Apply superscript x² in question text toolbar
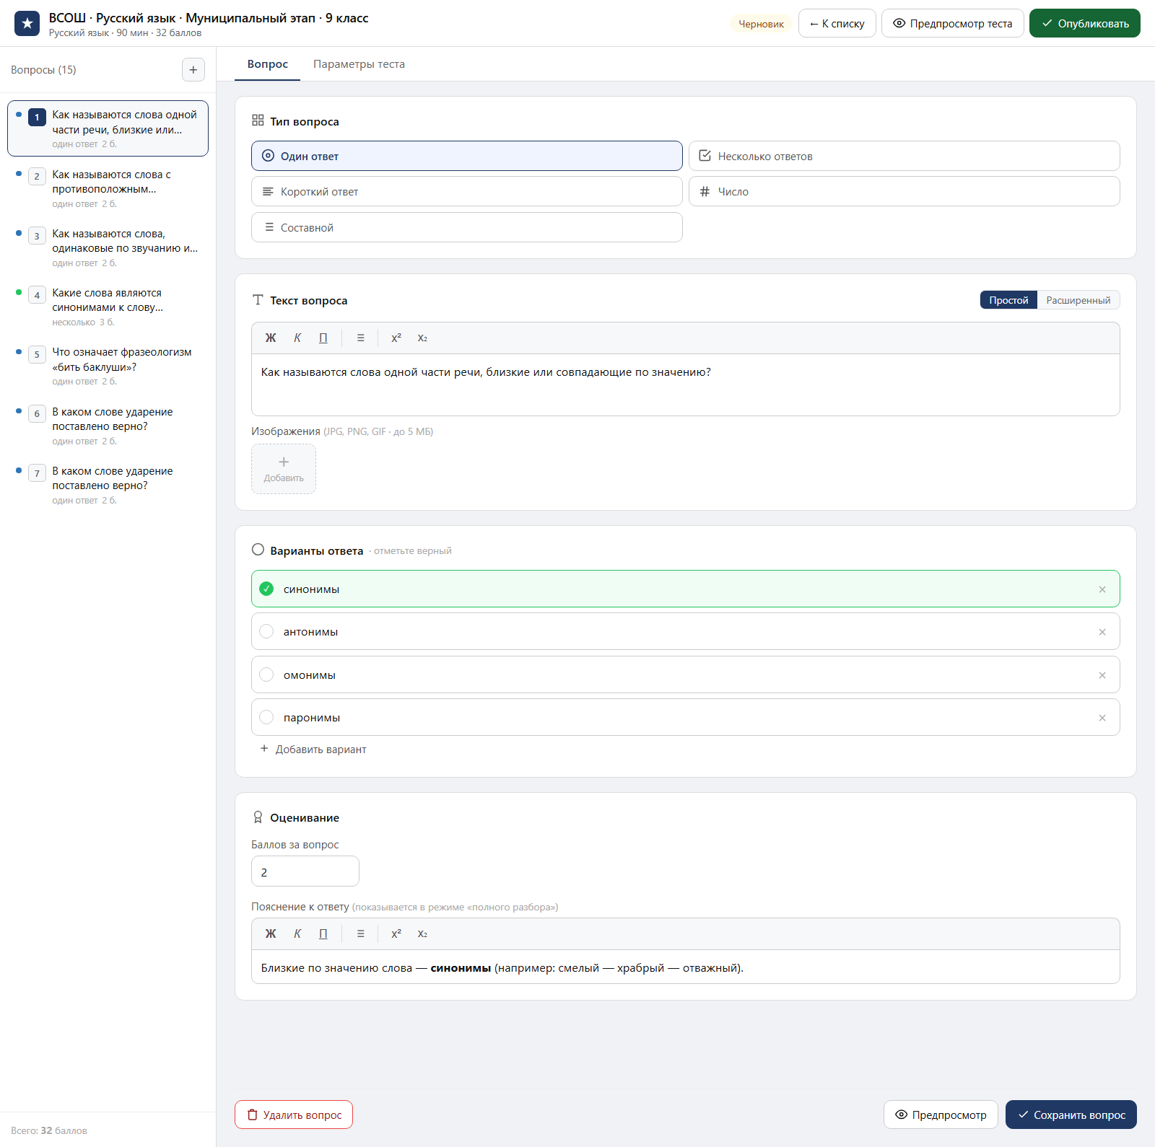1155x1147 pixels. (396, 338)
